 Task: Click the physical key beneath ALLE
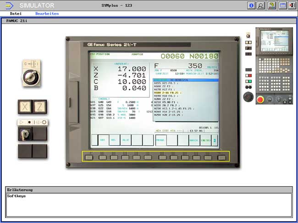[x=125, y=158]
